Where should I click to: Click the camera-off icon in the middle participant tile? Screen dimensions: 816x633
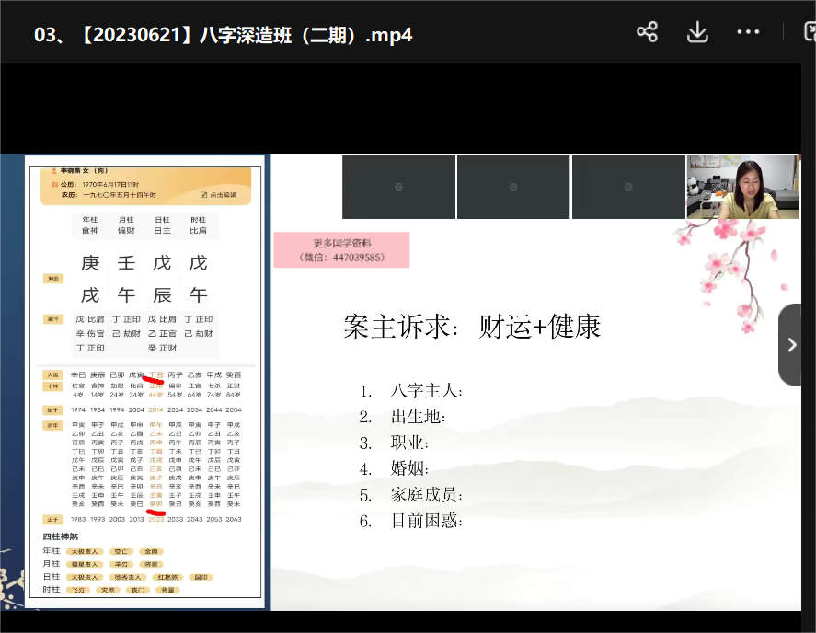pos(512,187)
